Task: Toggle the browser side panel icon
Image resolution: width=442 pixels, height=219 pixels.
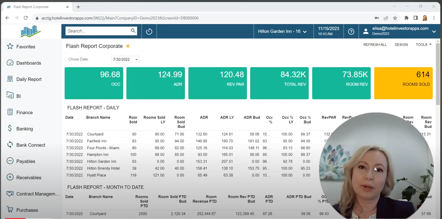Action: (416, 18)
